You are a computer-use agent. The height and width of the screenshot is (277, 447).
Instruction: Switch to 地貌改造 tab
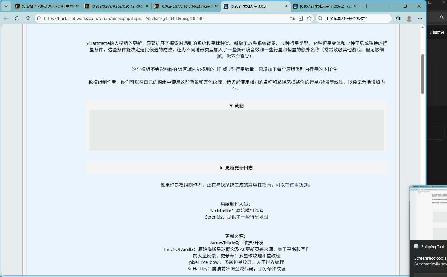[x=186, y=6]
